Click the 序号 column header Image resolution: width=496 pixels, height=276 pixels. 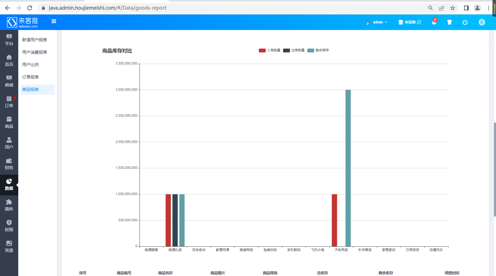[x=83, y=273]
